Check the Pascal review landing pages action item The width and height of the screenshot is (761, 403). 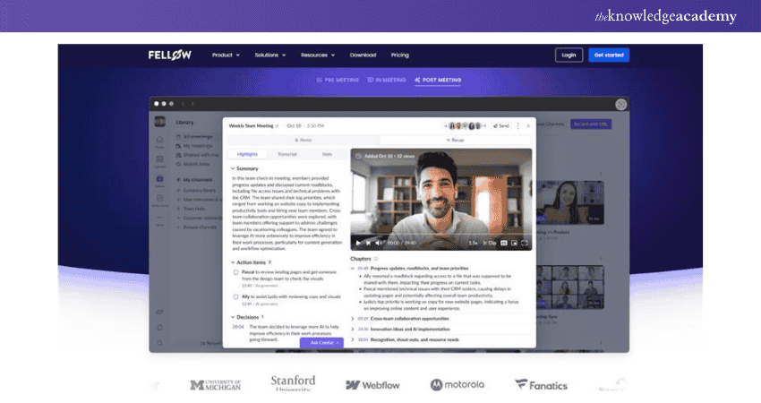tap(235, 271)
